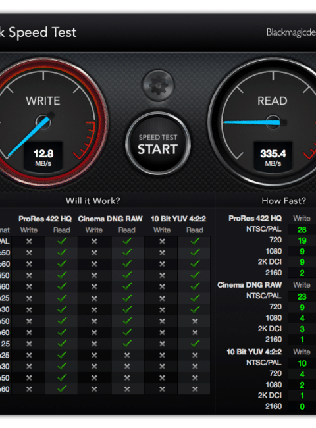Viewport: 316px width, 428px height.
Task: Click 10 Bit YUV 4:2:2 header in Will it Work
Action: [178, 219]
